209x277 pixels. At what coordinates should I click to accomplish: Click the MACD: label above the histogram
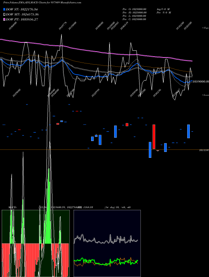12,207
